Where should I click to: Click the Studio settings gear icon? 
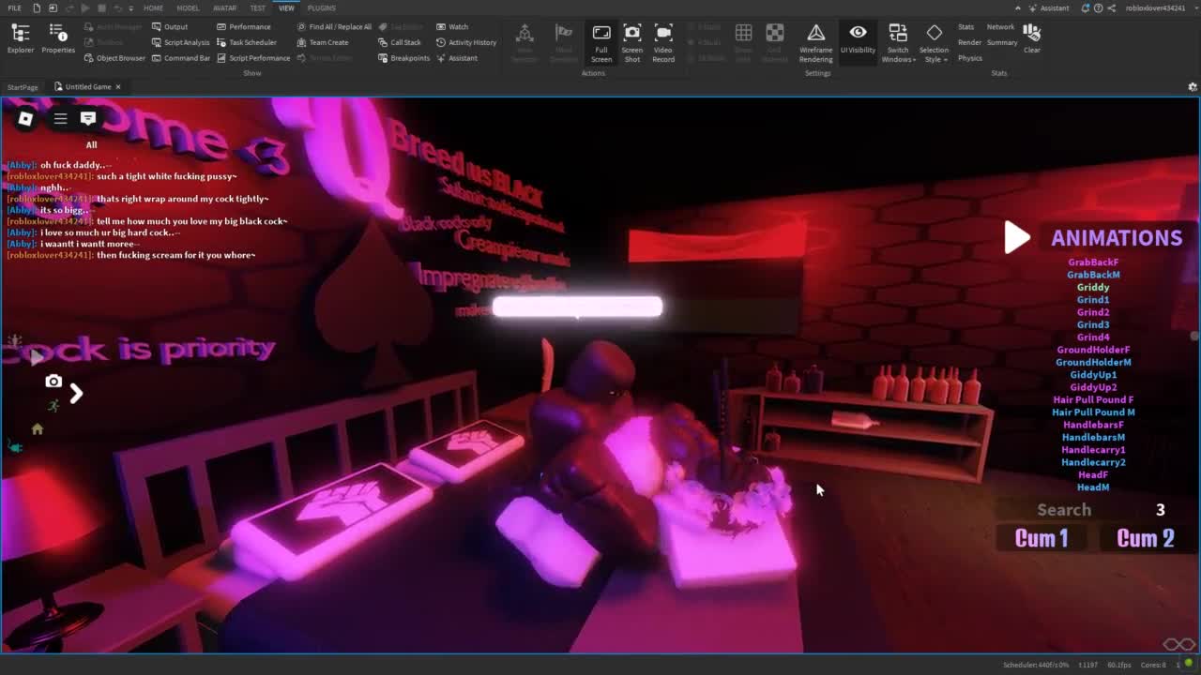pos(1192,86)
